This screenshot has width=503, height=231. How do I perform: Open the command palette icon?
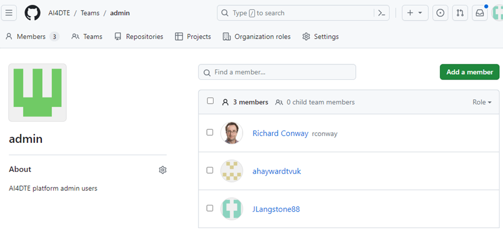(x=381, y=13)
